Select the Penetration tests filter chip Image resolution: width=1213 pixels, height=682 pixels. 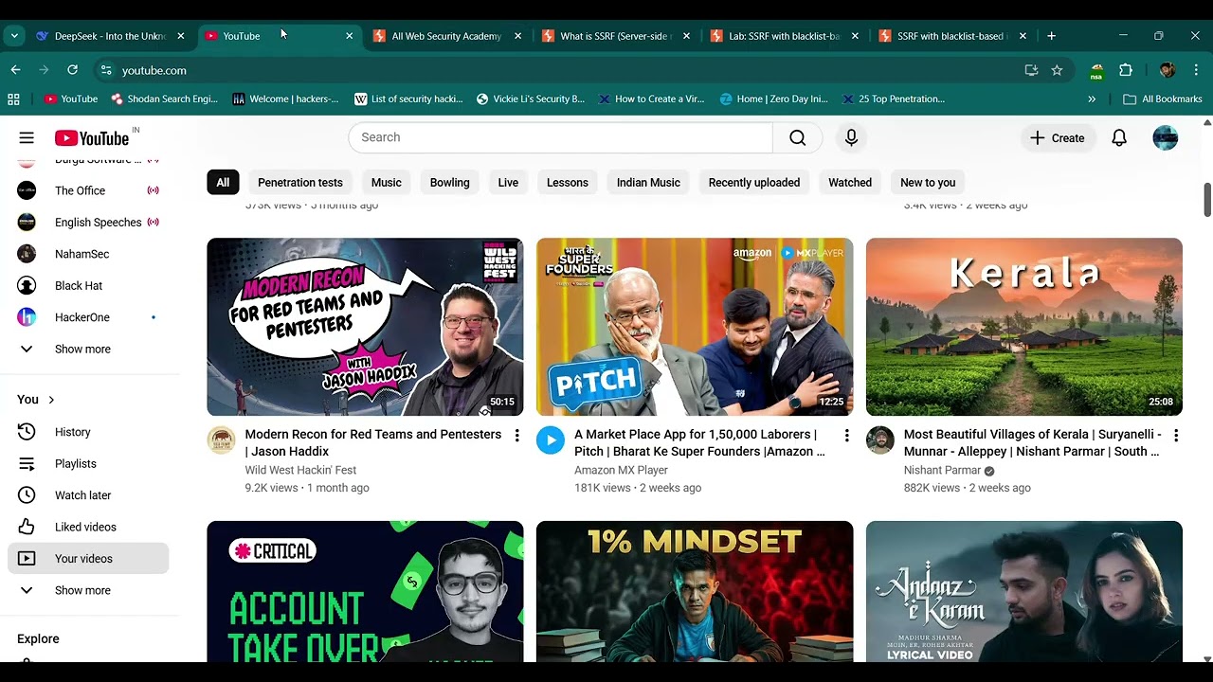(x=300, y=183)
